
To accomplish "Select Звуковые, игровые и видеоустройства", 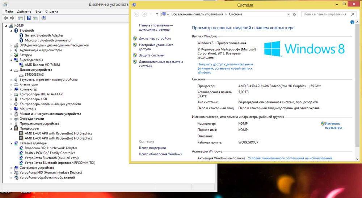I will pyautogui.click(x=49, y=80).
